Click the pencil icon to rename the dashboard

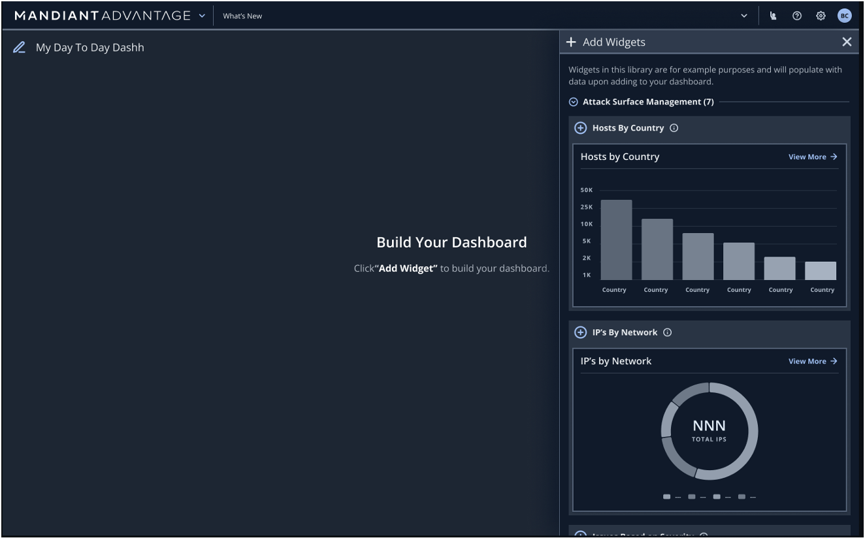click(19, 47)
